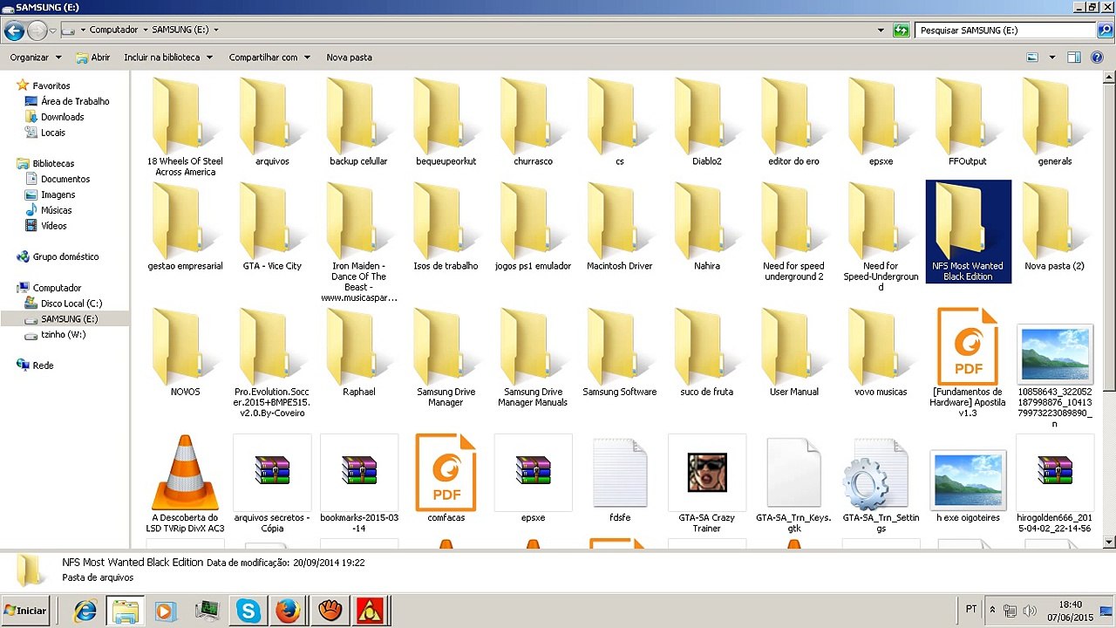Image resolution: width=1116 pixels, height=628 pixels.
Task: Click the volume icon in system tray
Action: pos(1030,611)
